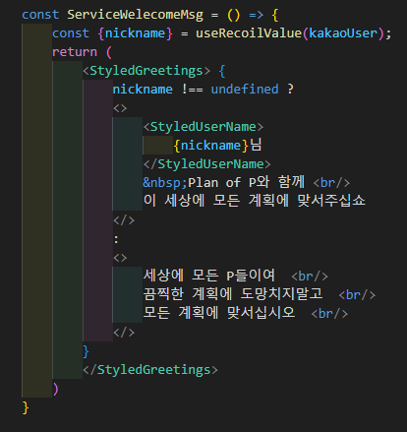Click the opening StyledGreetings tag
407x432 pixels.
[146, 71]
